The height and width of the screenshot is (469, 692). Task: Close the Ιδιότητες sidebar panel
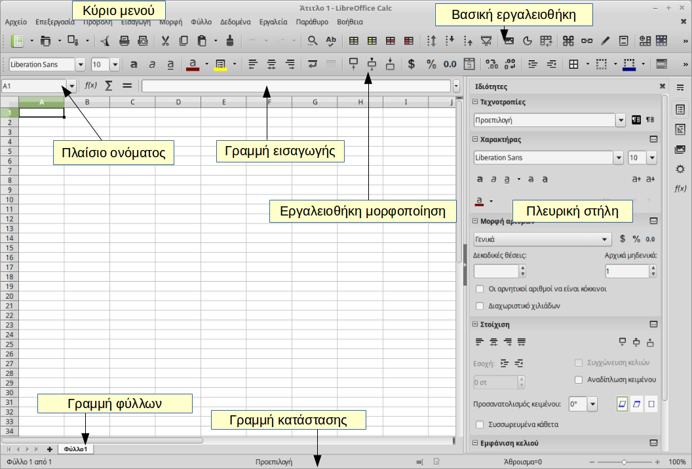tap(662, 86)
